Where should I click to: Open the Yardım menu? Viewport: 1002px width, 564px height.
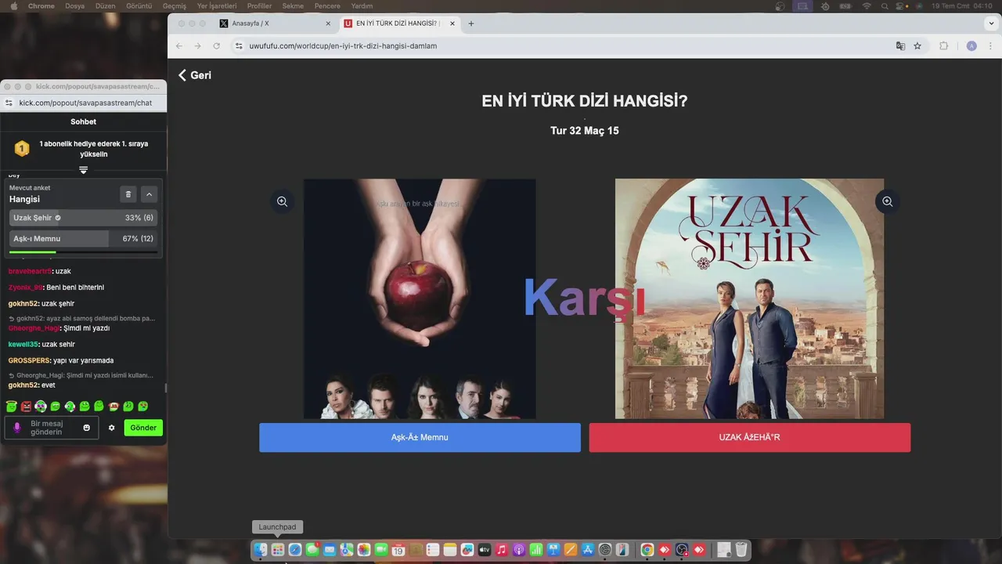(362, 5)
